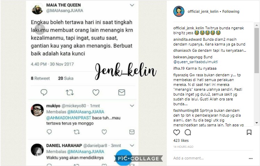
Task: Like the Instagram post with heart icon
Action: pos(176,132)
